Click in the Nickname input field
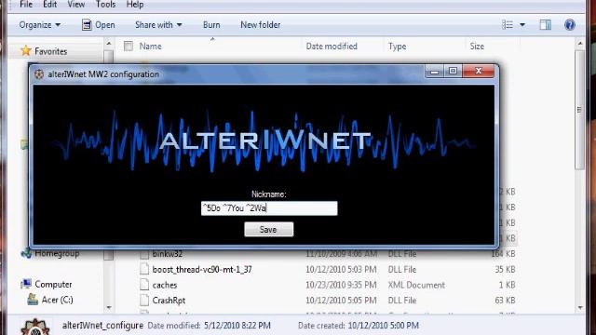Viewport: 596px width, 335px height. [x=269, y=208]
